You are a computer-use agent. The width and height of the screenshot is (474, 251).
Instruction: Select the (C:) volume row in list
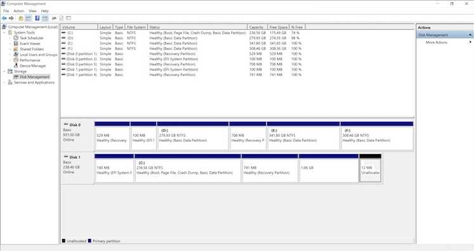[x=183, y=32]
